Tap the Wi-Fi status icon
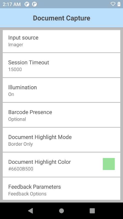 point(113,4)
